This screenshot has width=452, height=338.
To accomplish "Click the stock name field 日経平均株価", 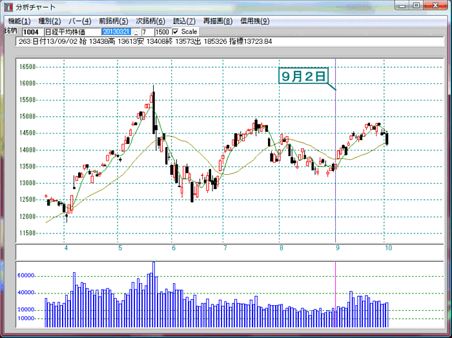I will [x=72, y=32].
